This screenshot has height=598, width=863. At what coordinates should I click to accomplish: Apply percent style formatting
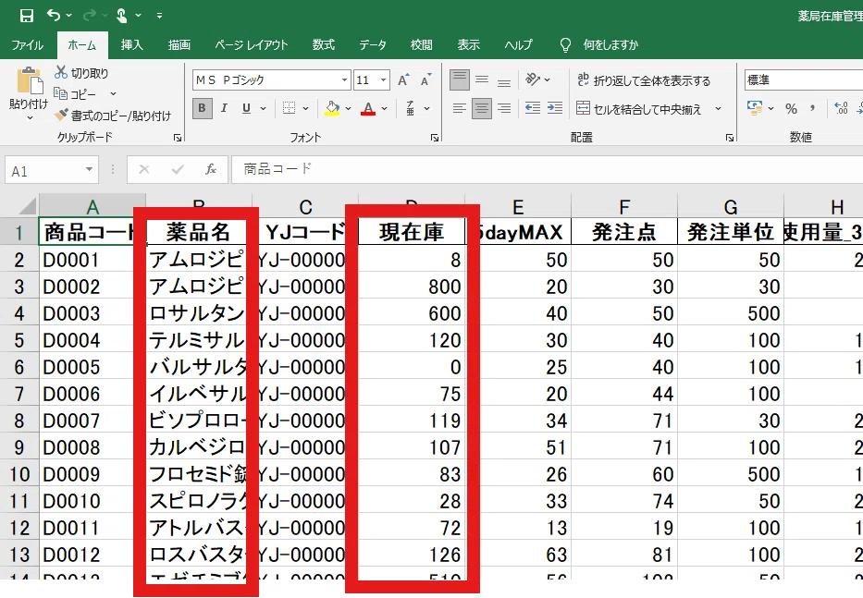(x=792, y=108)
